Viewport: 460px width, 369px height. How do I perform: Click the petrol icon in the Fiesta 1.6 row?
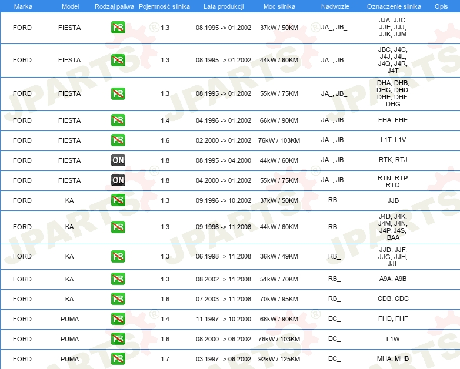(118, 140)
